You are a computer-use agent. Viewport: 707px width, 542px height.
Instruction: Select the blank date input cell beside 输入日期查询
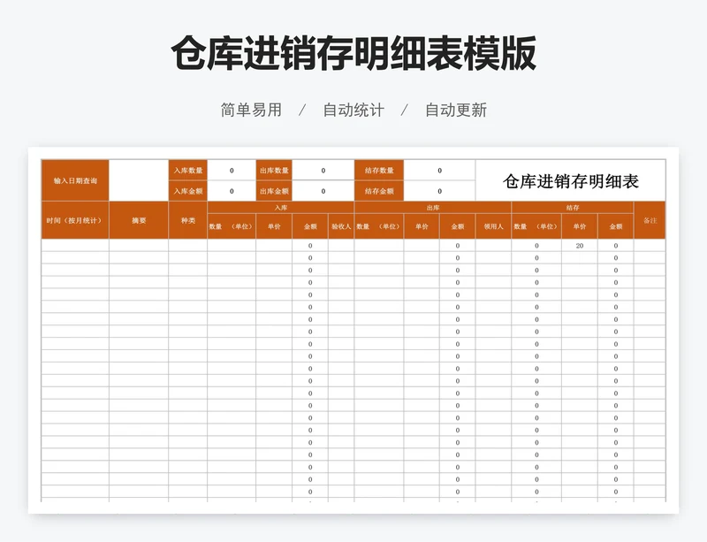coord(139,180)
